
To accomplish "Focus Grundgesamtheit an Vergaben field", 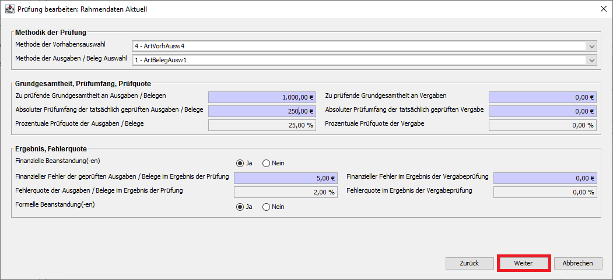I will tap(542, 97).
